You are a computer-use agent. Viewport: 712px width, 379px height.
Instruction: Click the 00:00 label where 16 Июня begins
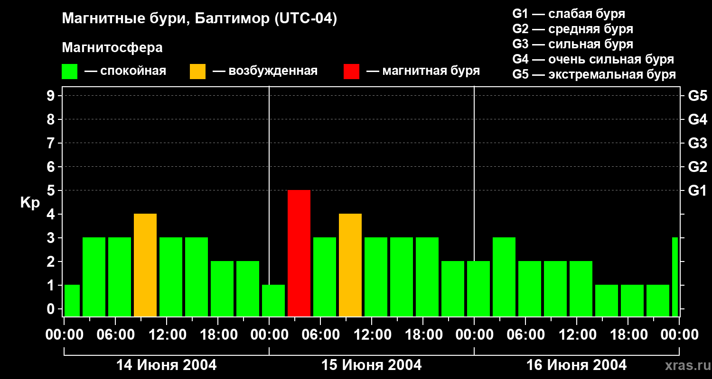click(474, 335)
